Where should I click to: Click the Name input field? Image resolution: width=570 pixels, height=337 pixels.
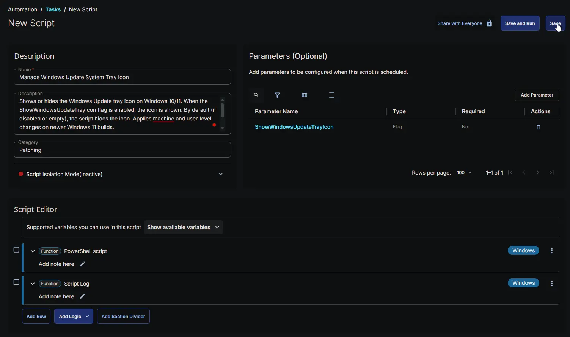[x=122, y=77]
